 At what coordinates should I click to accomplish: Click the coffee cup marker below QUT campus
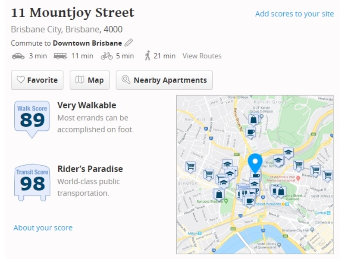pos(251,133)
